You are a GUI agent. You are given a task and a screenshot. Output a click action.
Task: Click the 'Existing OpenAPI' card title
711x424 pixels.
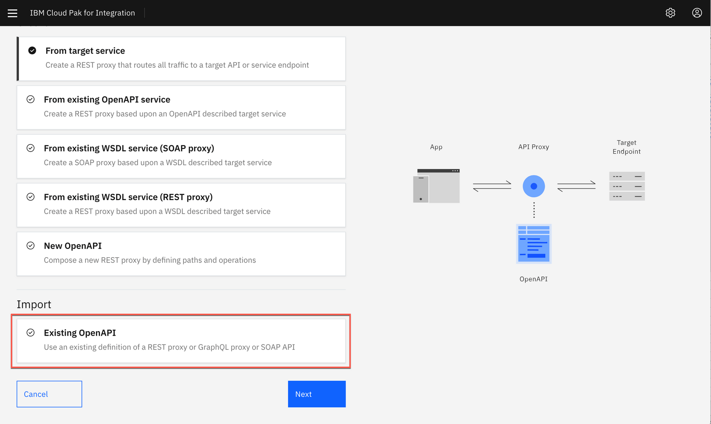click(80, 333)
